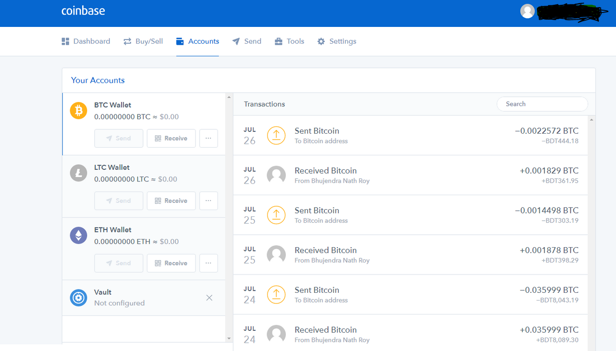The height and width of the screenshot is (351, 616).
Task: Click the coinbase logo
Action: [x=83, y=11]
